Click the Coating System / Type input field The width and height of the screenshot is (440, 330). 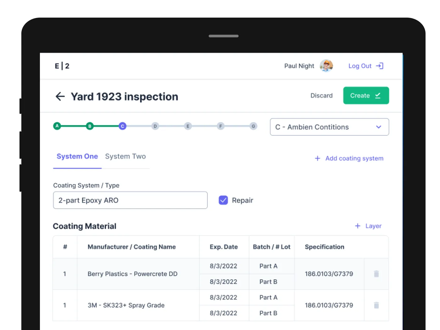tap(130, 200)
